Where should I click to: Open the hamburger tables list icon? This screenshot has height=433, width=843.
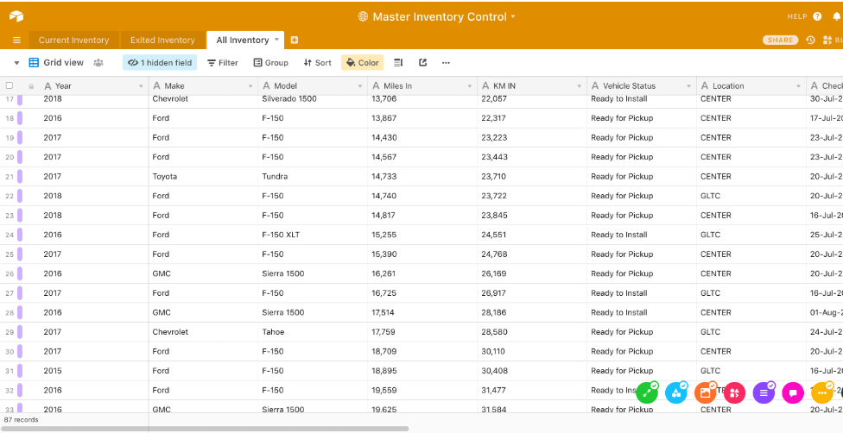[16, 41]
